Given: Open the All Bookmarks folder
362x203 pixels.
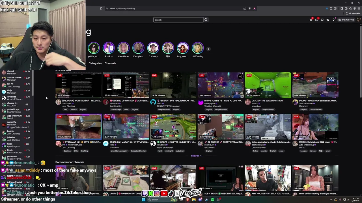Looking at the screenshot, I should pyautogui.click(x=353, y=14).
